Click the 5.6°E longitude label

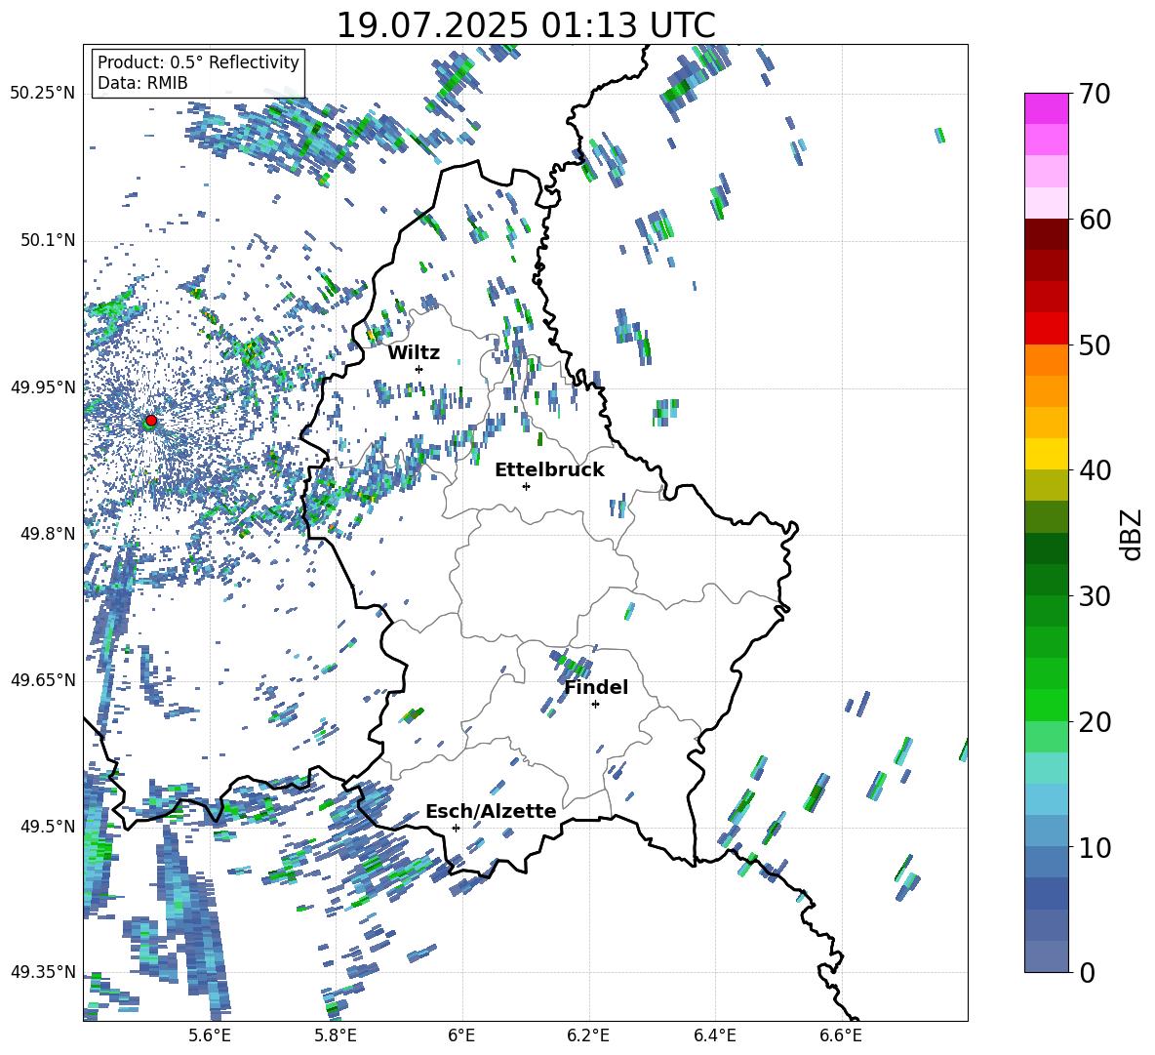(x=210, y=1035)
